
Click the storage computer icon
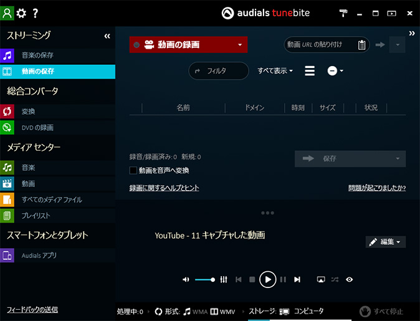pos(284,312)
